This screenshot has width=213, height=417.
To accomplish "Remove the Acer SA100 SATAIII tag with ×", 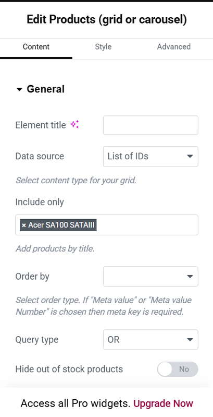I will click(x=24, y=225).
